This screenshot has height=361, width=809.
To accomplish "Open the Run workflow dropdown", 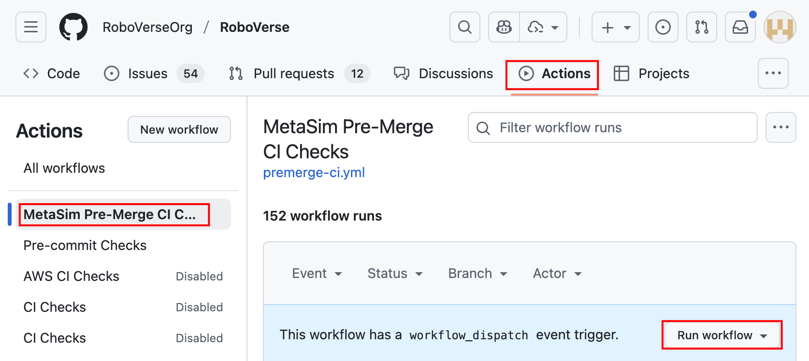I will [722, 335].
